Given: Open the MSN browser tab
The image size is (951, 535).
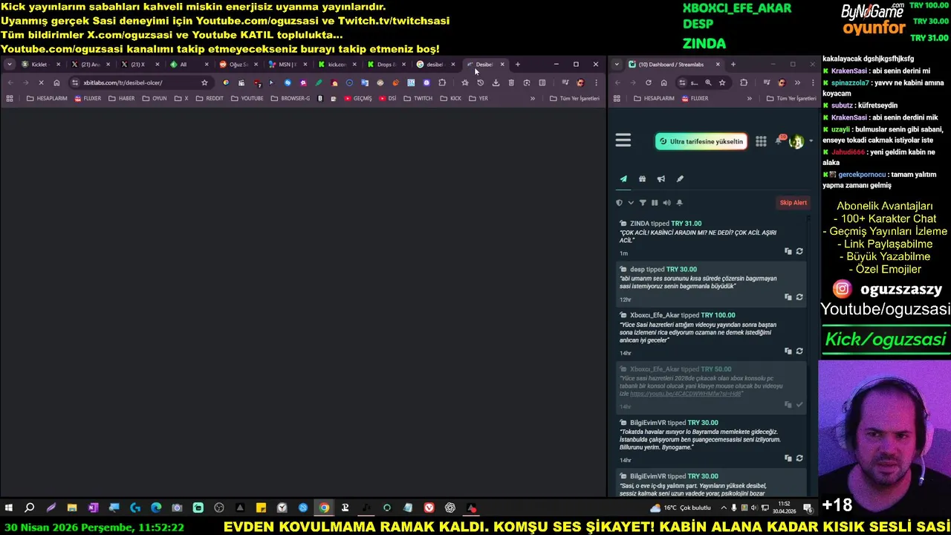Looking at the screenshot, I should click(287, 65).
